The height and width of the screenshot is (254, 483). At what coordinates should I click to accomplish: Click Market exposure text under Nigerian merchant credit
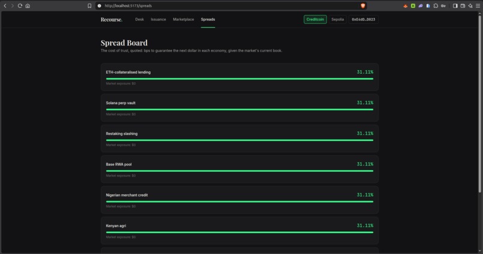(121, 207)
